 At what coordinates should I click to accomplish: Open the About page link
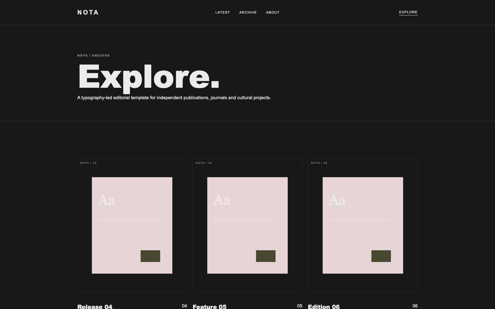click(x=273, y=12)
